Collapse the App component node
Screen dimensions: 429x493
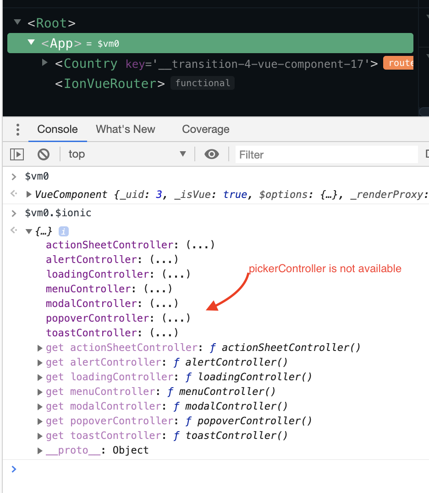coord(31,42)
